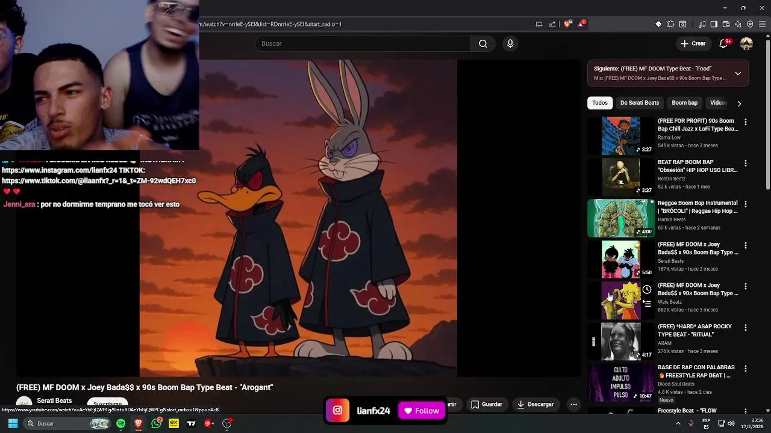This screenshot has height=433, width=771.
Task: Open the Windows Start menu
Action: [13, 423]
